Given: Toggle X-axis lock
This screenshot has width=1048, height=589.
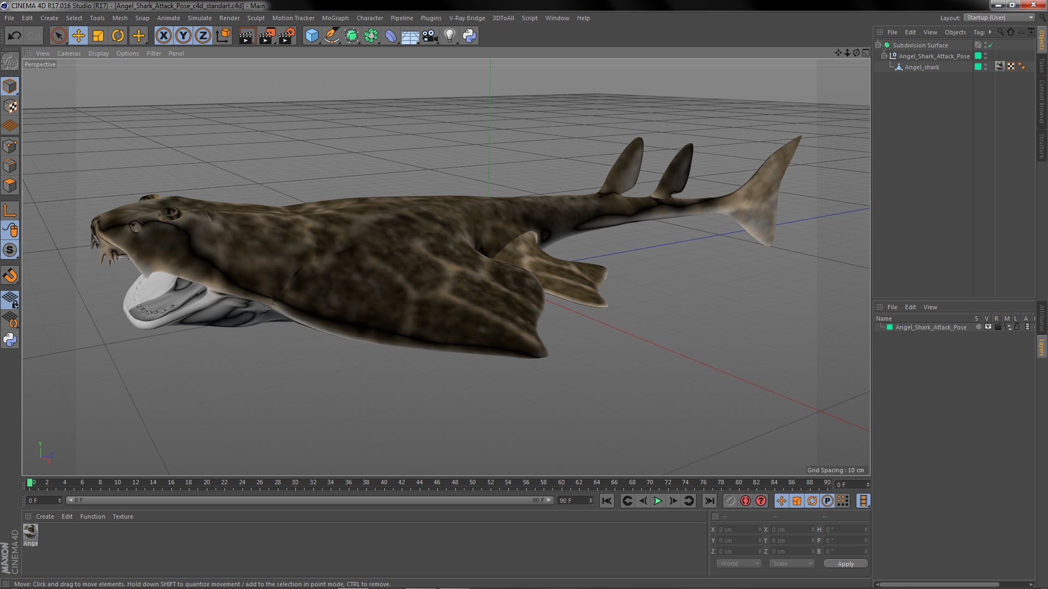Looking at the screenshot, I should 163,36.
